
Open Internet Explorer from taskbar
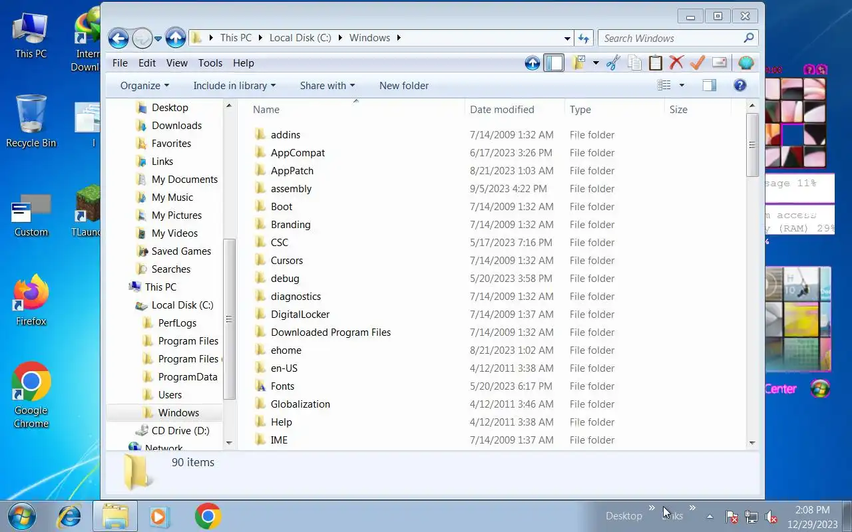69,516
